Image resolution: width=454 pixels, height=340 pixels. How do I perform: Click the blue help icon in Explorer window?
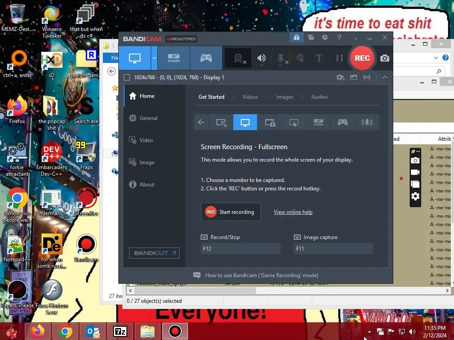445,58
